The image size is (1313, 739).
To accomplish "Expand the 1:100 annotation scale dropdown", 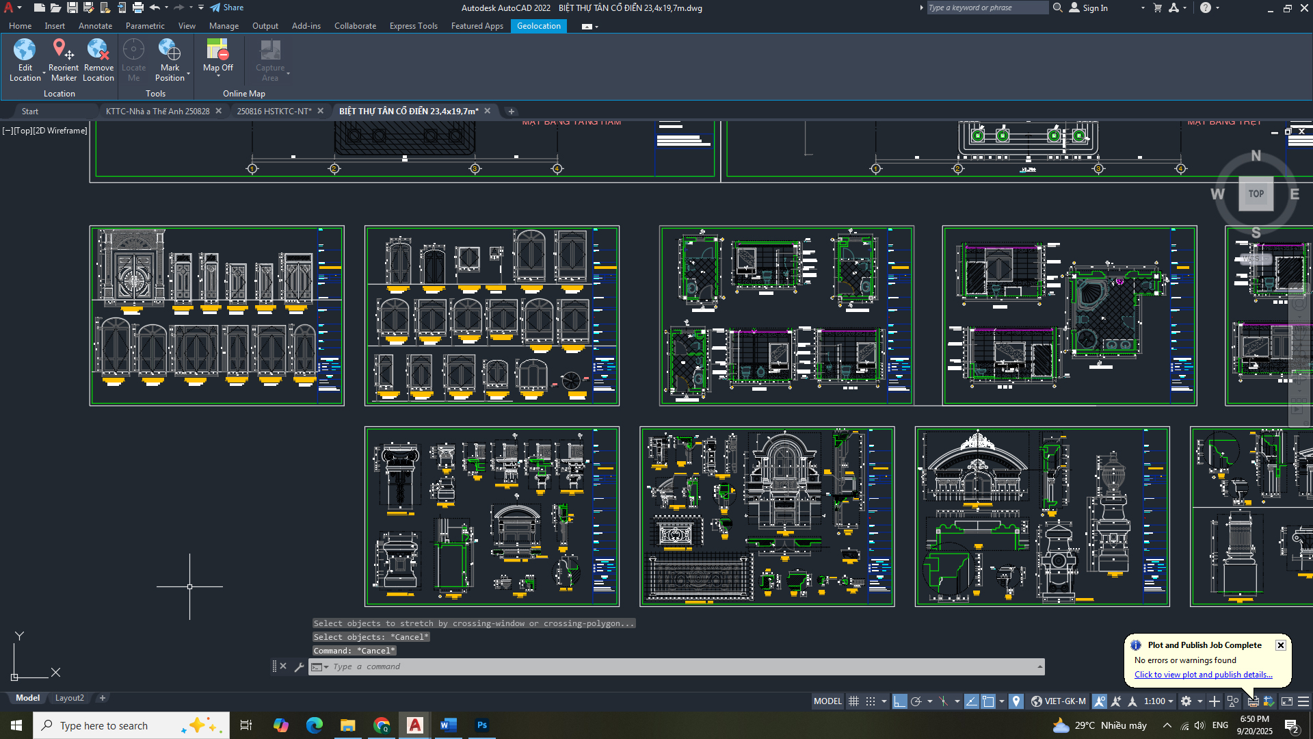I will [1171, 701].
